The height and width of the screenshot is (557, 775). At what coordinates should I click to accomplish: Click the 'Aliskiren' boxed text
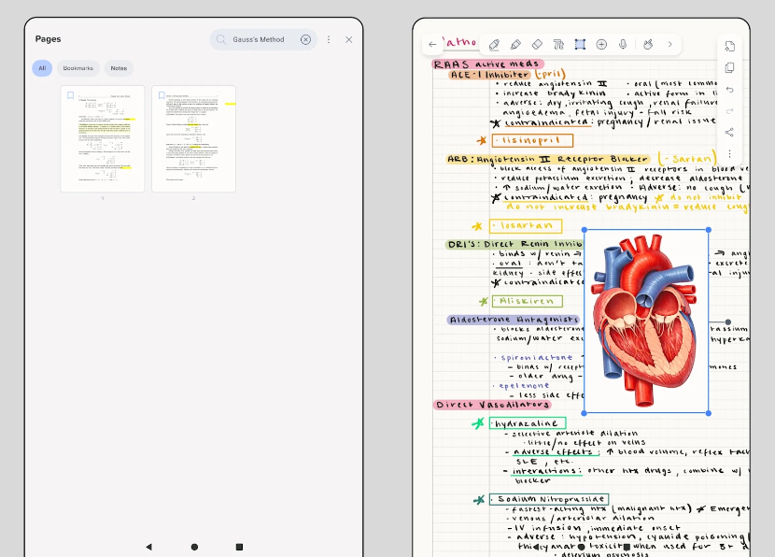coord(528,301)
